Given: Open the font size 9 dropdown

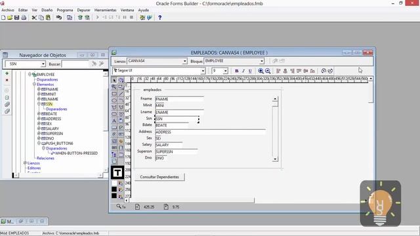Looking at the screenshot, I should coord(225,71).
